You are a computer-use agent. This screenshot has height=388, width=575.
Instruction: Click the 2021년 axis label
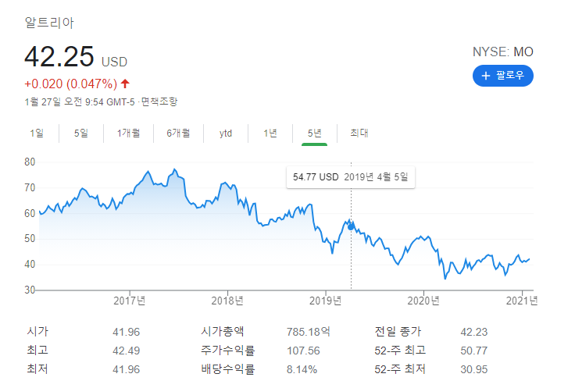tap(521, 301)
